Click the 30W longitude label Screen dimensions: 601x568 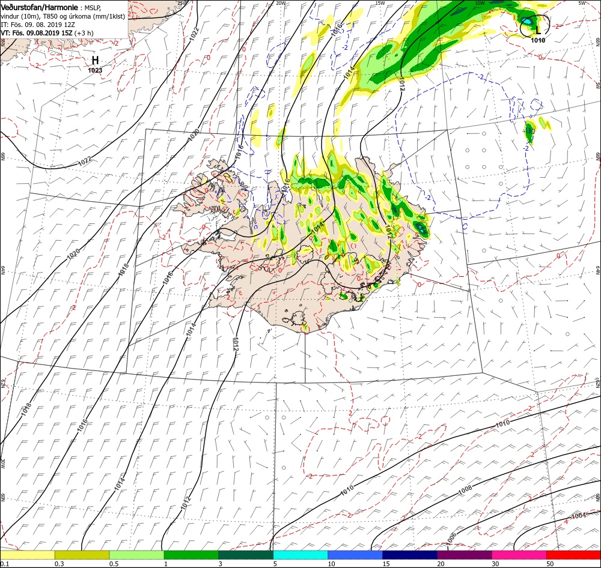(2, 464)
